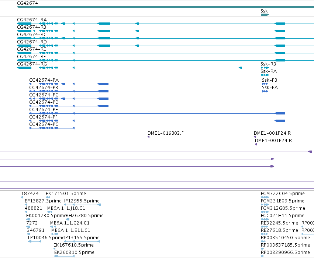Viewport: 314px width, 258px height.
Task: Select protein label CG42674-PB
Action: pos(44,88)
